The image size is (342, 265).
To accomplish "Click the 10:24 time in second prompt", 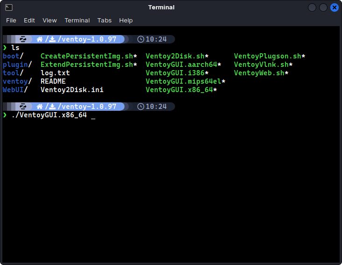I will click(156, 107).
